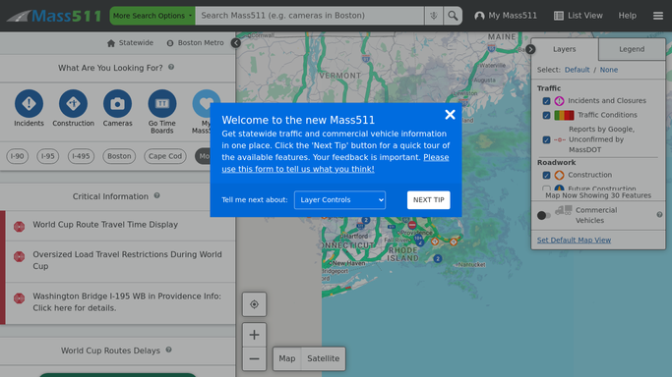The width and height of the screenshot is (672, 377).
Task: Open the Cameras category icon
Action: click(117, 103)
